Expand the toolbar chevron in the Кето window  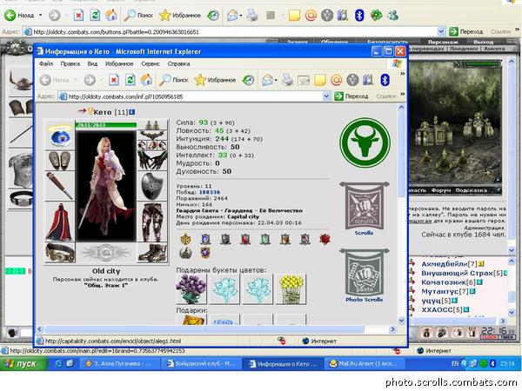point(403,74)
